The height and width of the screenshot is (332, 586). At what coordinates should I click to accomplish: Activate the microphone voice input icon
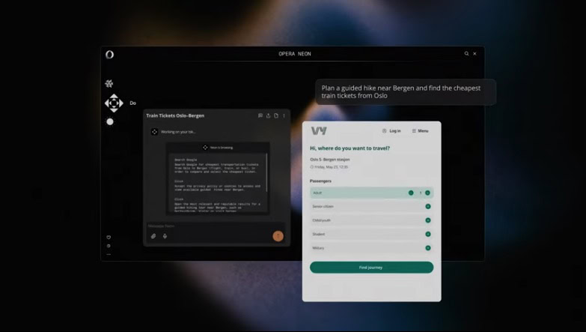pyautogui.click(x=165, y=236)
